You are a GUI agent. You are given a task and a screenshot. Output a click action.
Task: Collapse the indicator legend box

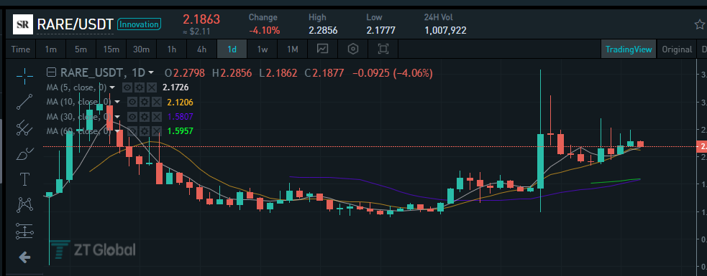point(52,72)
